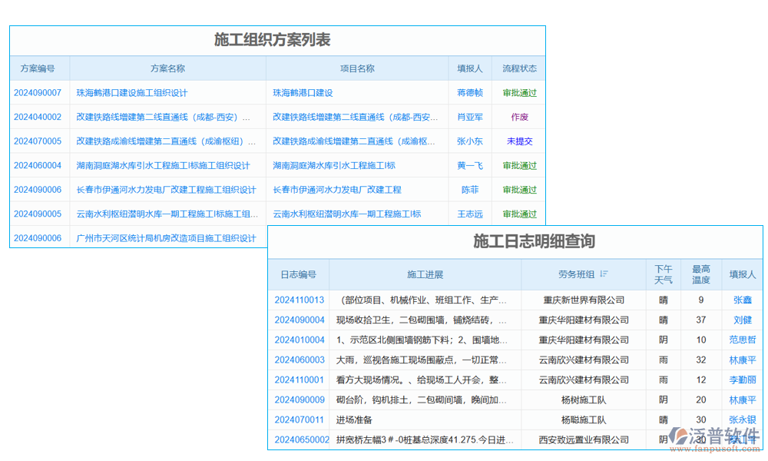Click filler 范思哲 in log table

tap(741, 340)
